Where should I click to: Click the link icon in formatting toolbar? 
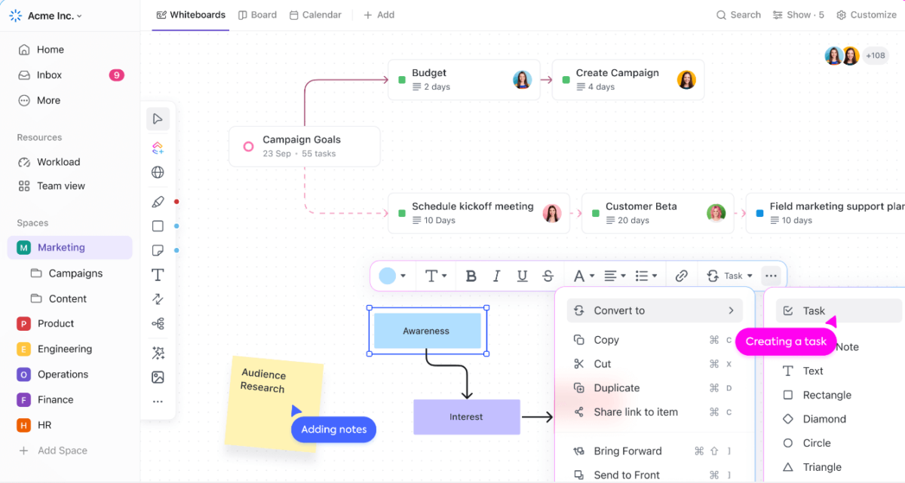(x=681, y=276)
